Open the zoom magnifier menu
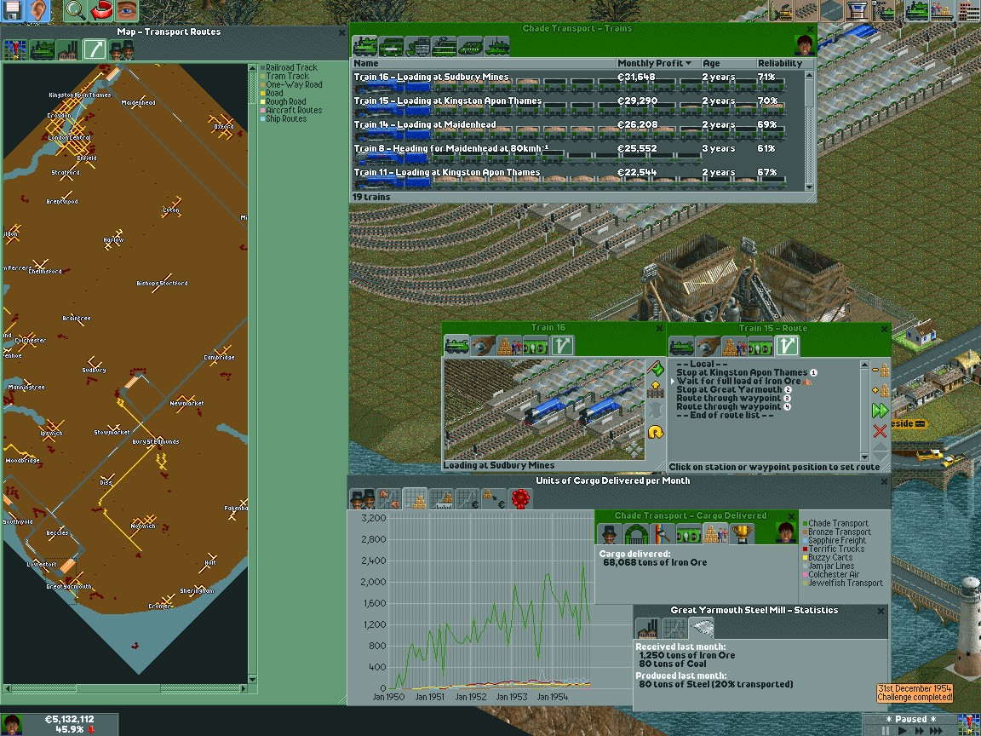The height and width of the screenshot is (736, 981). click(75, 10)
